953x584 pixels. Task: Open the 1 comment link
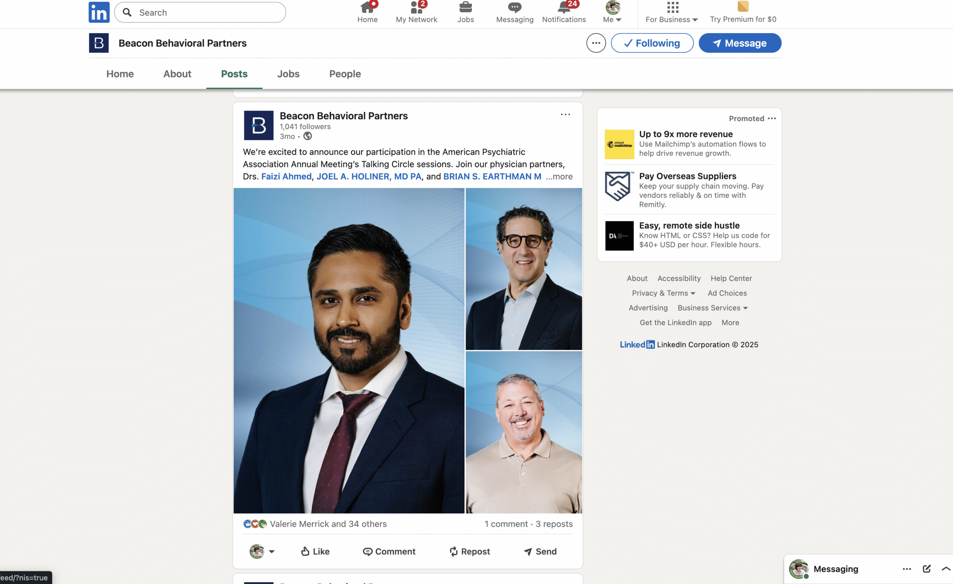tap(506, 524)
